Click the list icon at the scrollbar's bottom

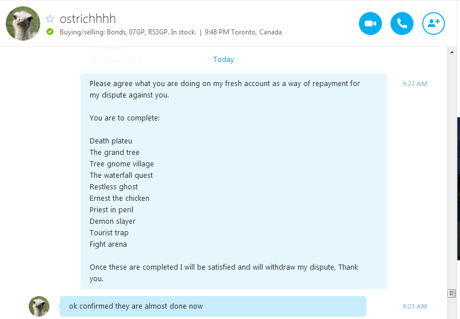(451, 293)
